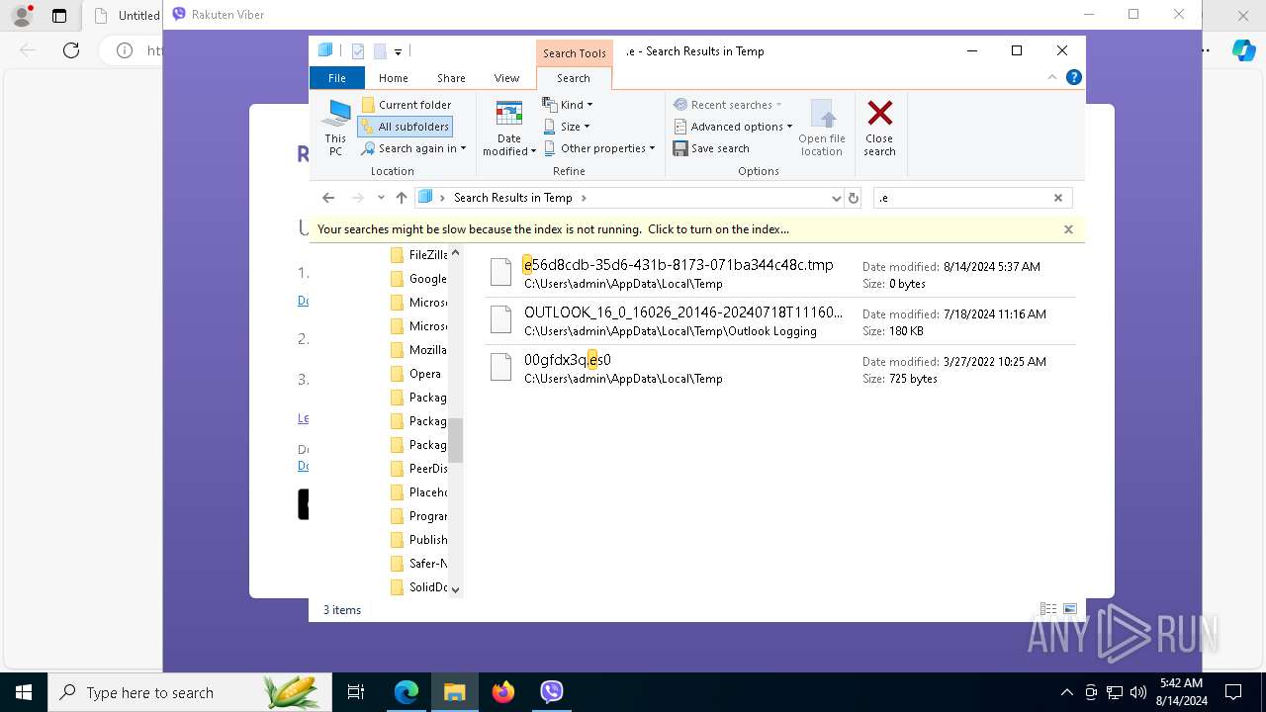Open Microsoft Edge from taskbar

pos(407,692)
